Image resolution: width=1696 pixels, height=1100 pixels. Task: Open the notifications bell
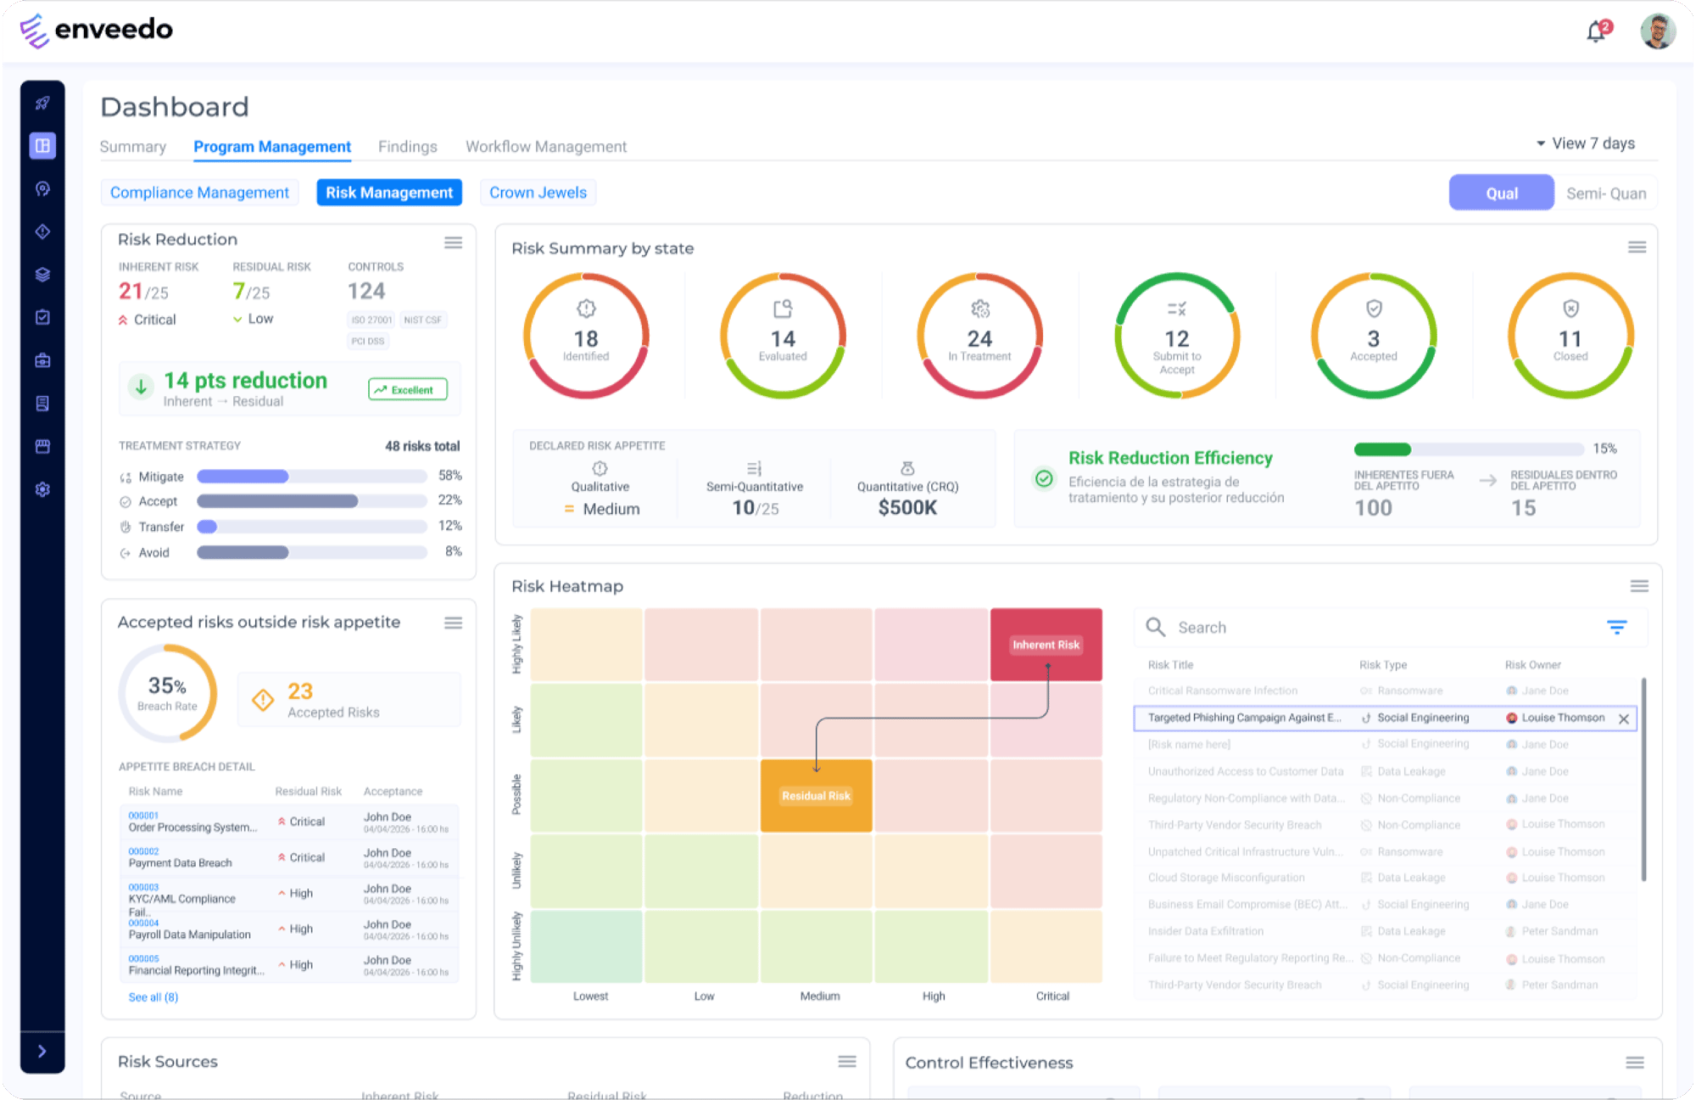point(1597,31)
